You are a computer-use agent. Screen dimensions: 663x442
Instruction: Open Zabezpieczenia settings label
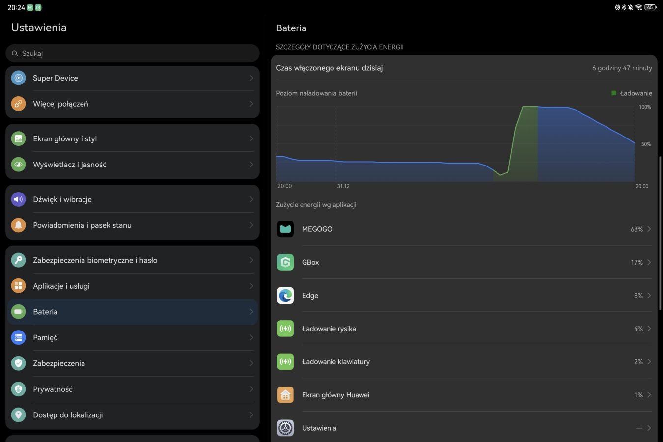[x=59, y=363]
